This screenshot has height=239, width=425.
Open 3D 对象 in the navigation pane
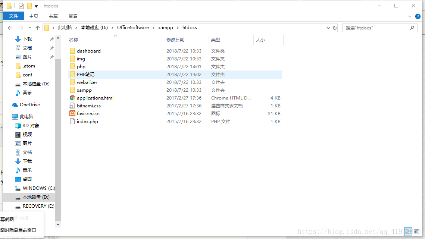pyautogui.click(x=31, y=125)
